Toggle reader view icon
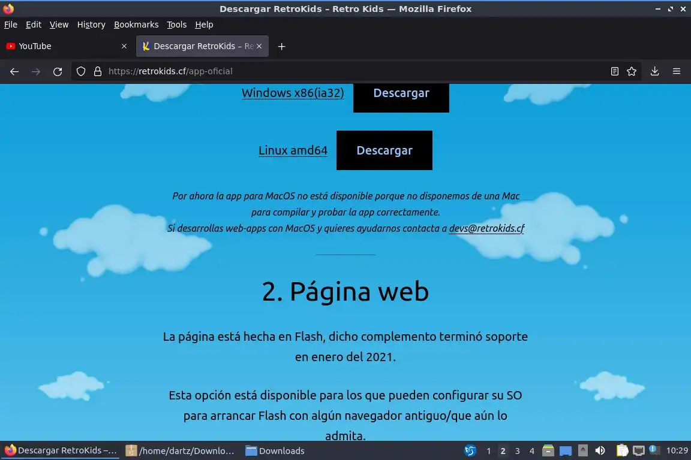 coord(615,71)
